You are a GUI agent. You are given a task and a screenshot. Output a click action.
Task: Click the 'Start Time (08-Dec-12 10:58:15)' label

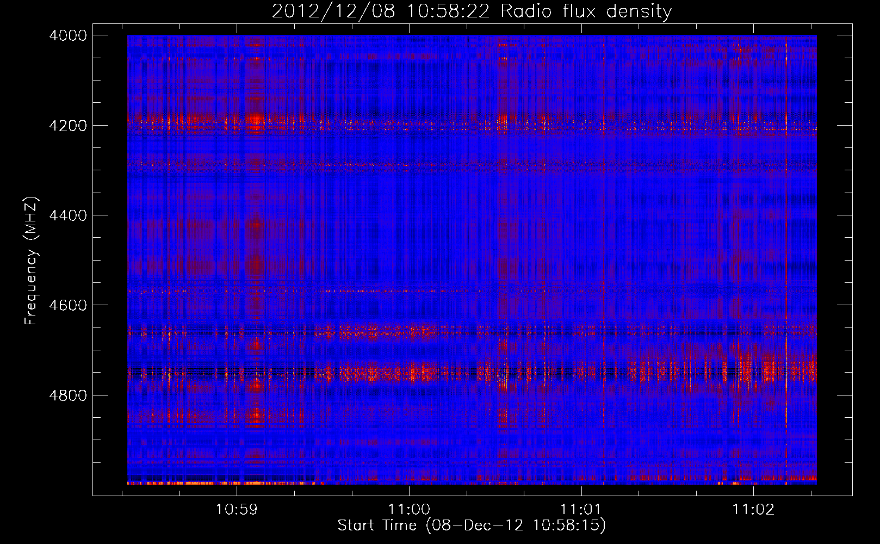pyautogui.click(x=472, y=526)
